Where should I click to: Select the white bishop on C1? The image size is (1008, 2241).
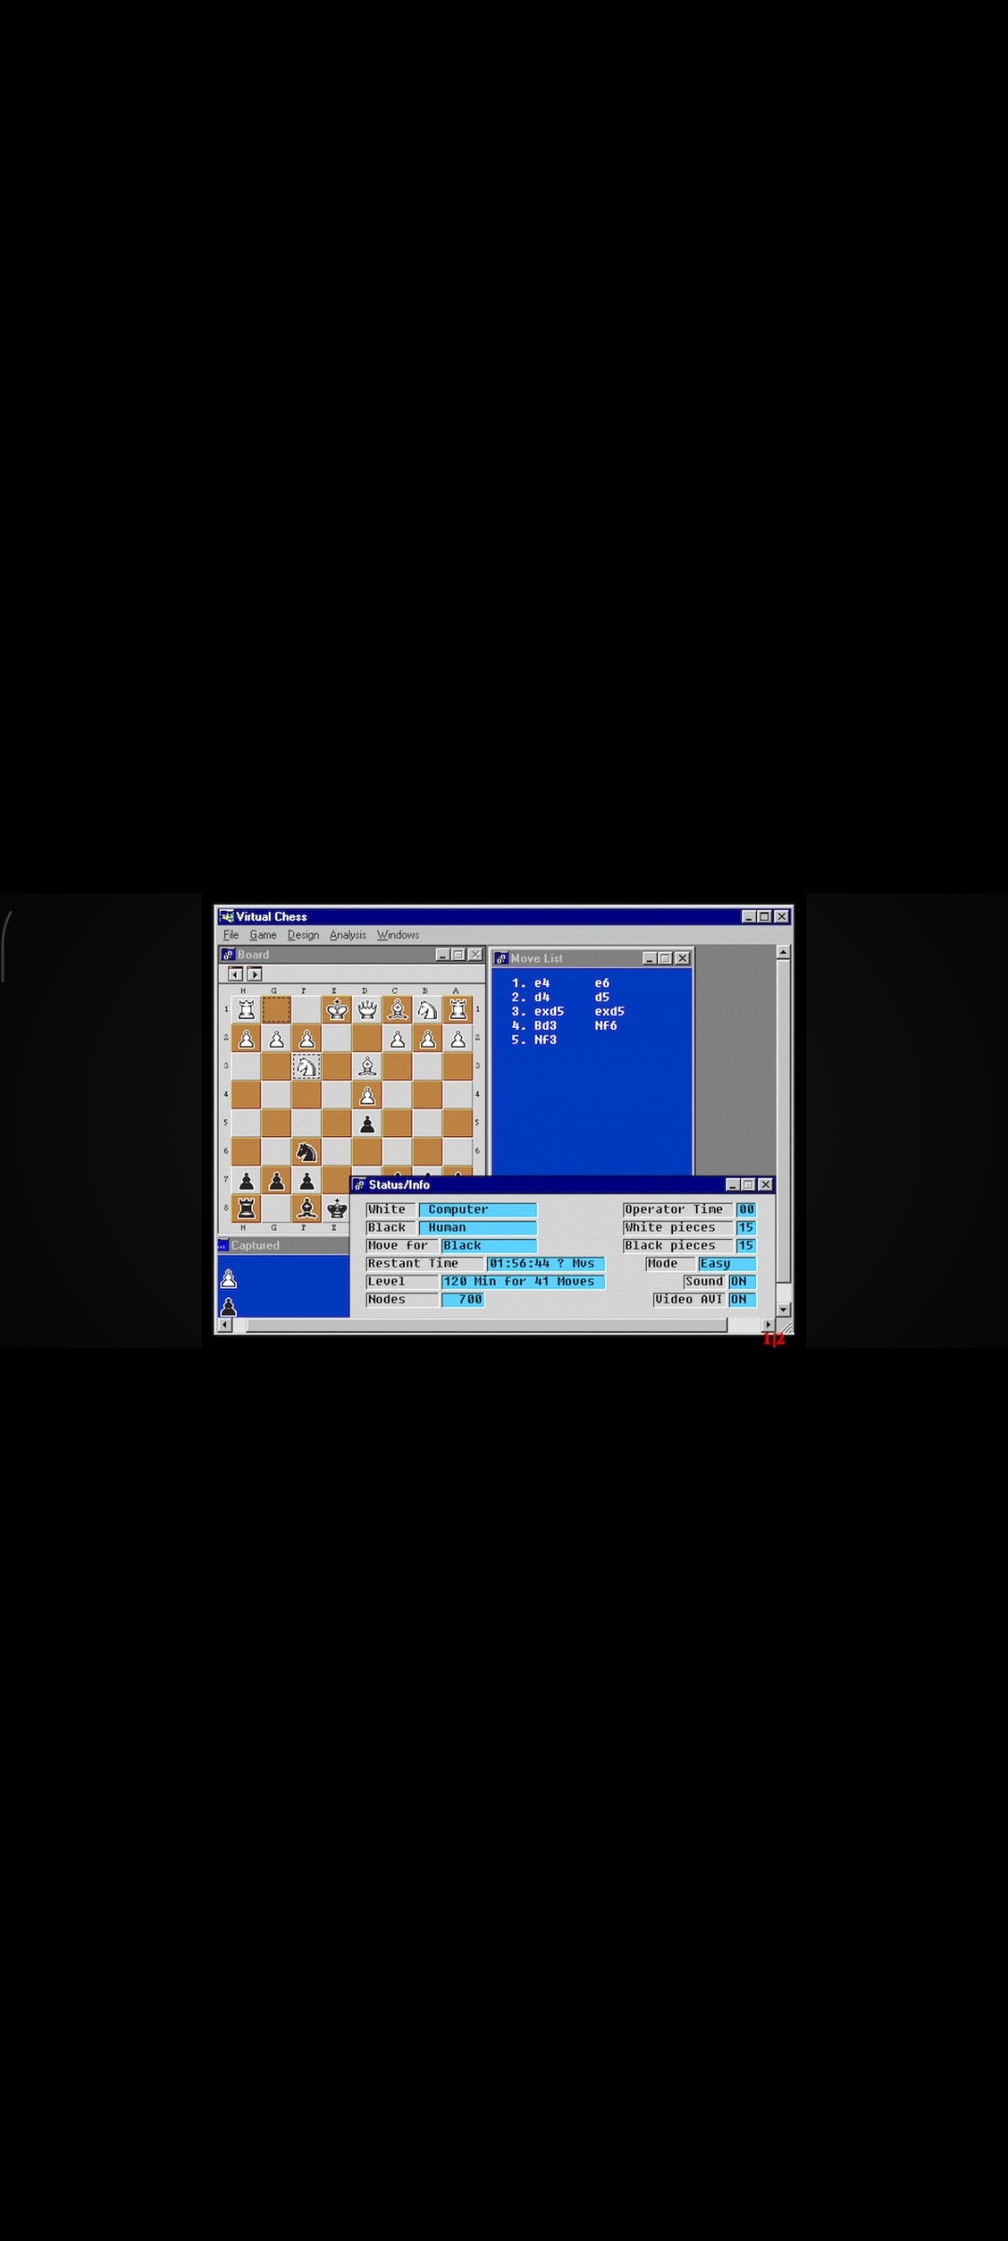tap(398, 1009)
